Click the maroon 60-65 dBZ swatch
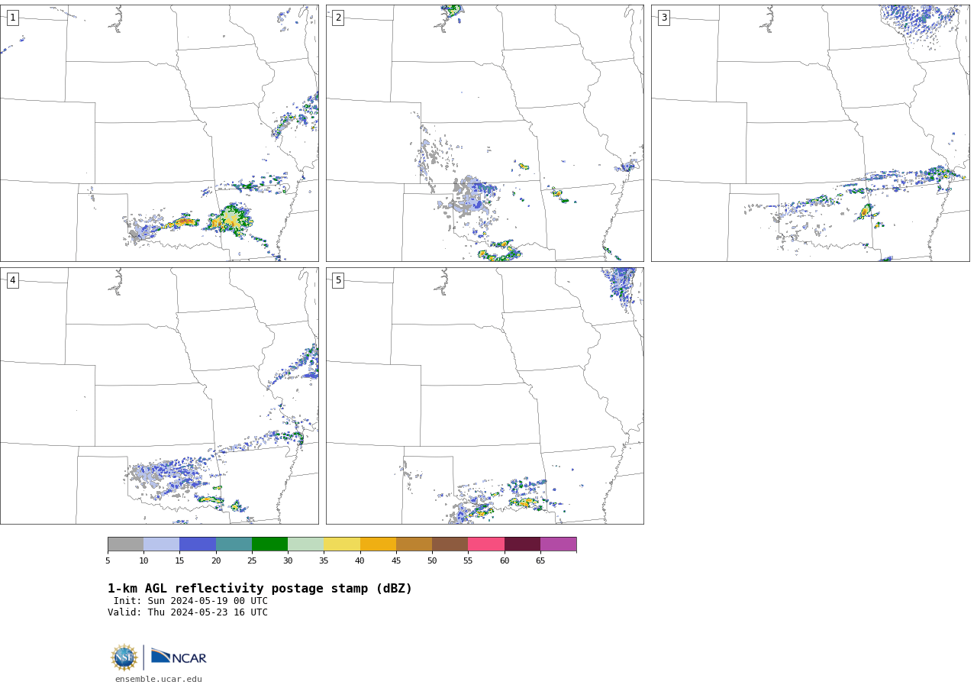977x688 pixels. click(x=522, y=544)
